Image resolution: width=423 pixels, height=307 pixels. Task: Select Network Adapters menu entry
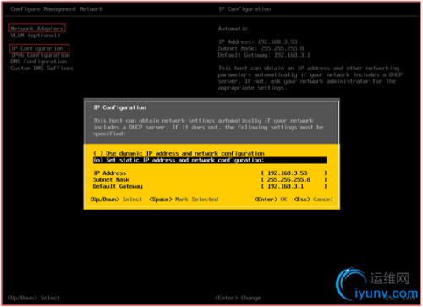click(x=37, y=29)
